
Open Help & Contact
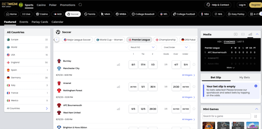tap(218, 5)
